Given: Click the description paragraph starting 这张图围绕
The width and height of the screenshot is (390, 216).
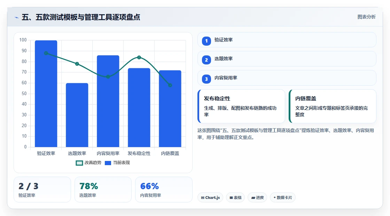Looking at the screenshot, I should pyautogui.click(x=286, y=134).
